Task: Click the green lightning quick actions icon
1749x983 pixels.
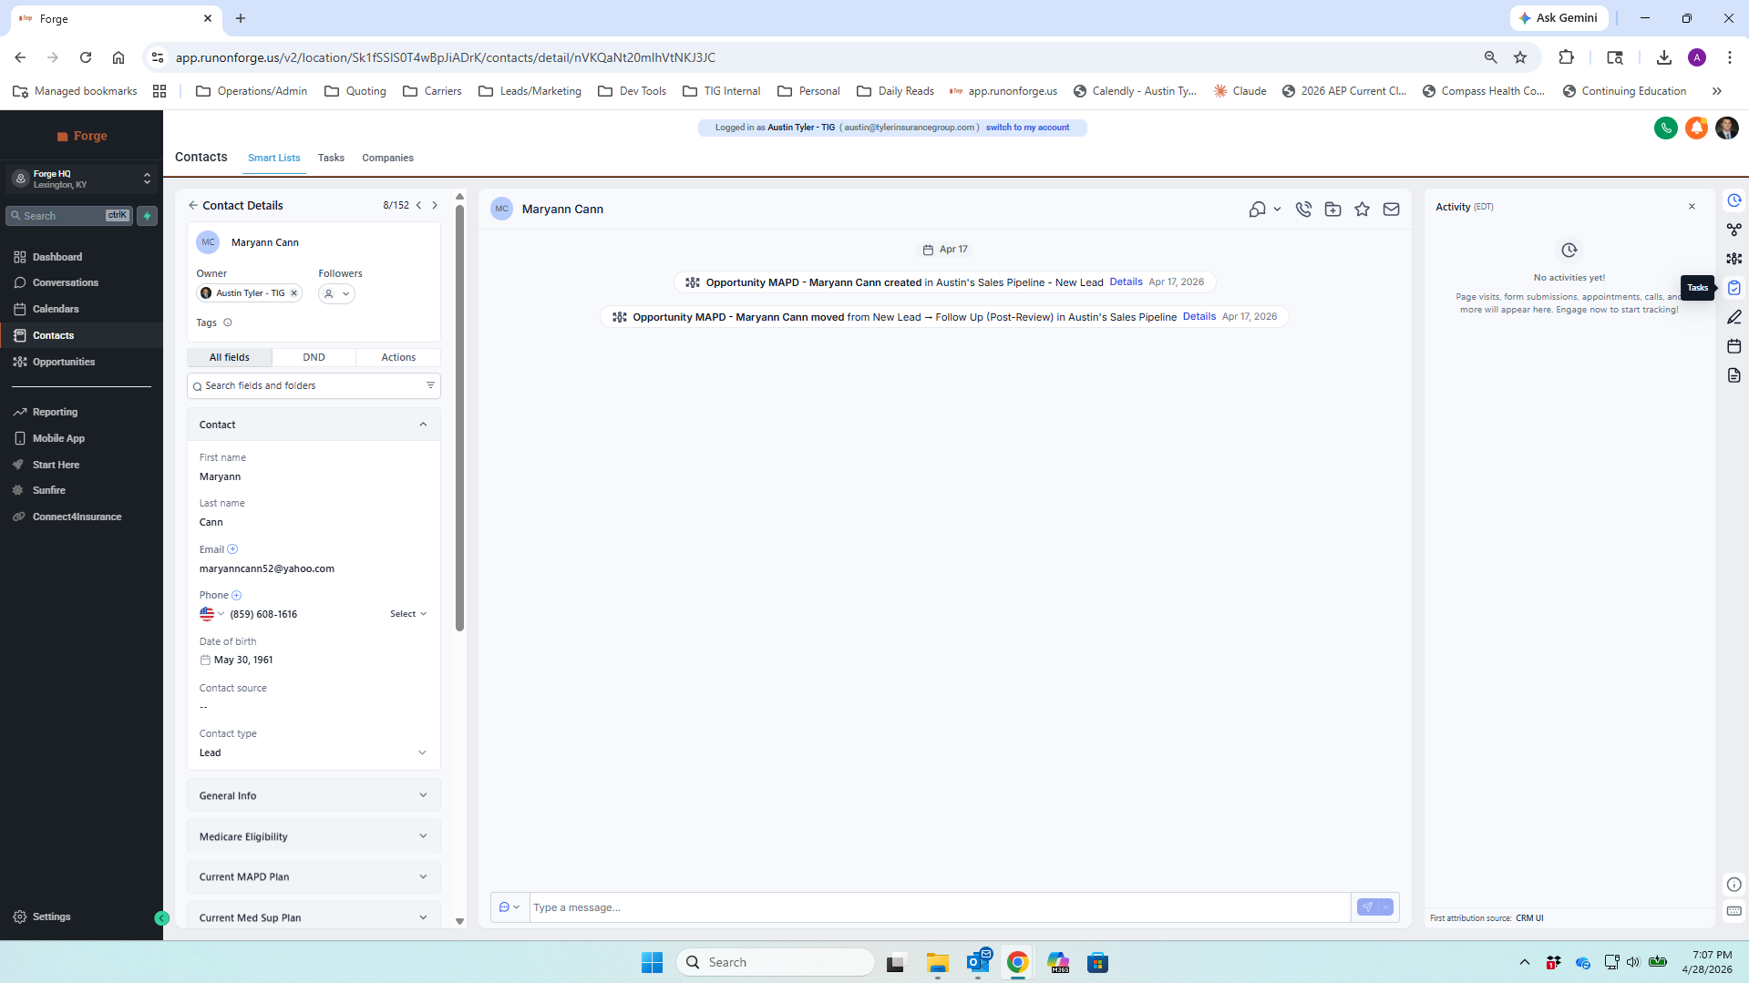Action: 147,216
